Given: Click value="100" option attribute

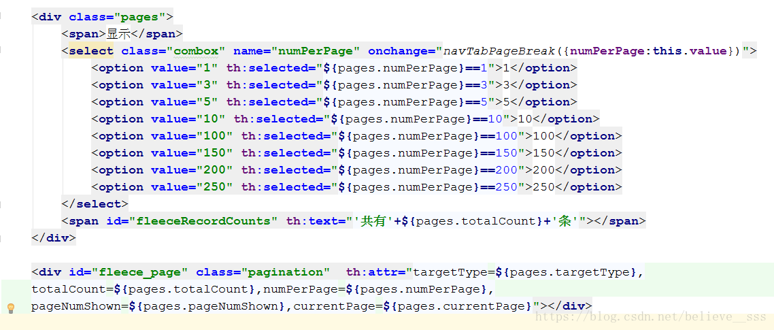Looking at the screenshot, I should pyautogui.click(x=192, y=136).
